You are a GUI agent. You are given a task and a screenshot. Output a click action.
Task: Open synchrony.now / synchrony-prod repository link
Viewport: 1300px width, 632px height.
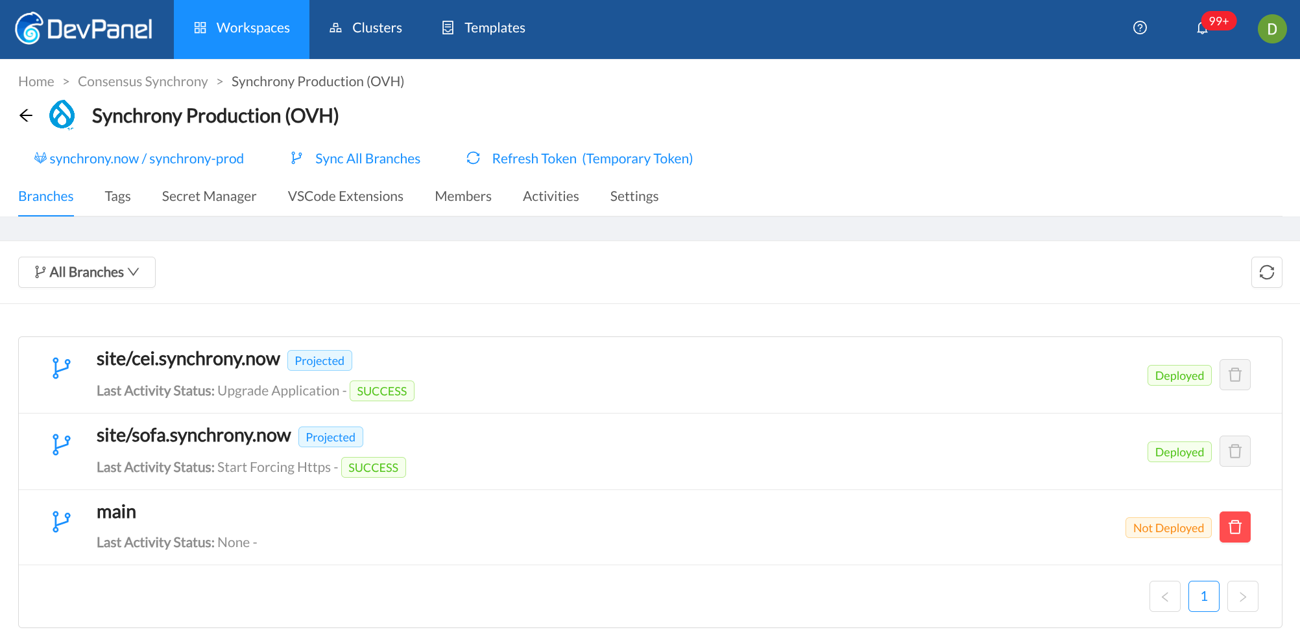147,159
